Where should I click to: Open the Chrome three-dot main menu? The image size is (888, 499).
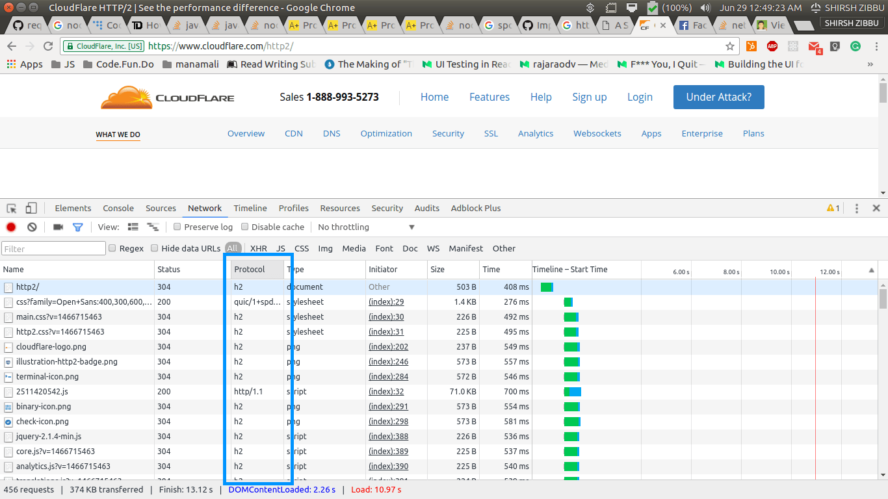[x=876, y=46]
